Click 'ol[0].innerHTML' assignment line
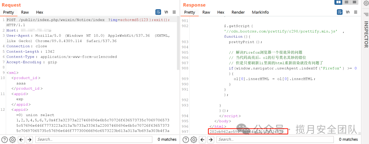The image size is (369, 144). (274, 79)
